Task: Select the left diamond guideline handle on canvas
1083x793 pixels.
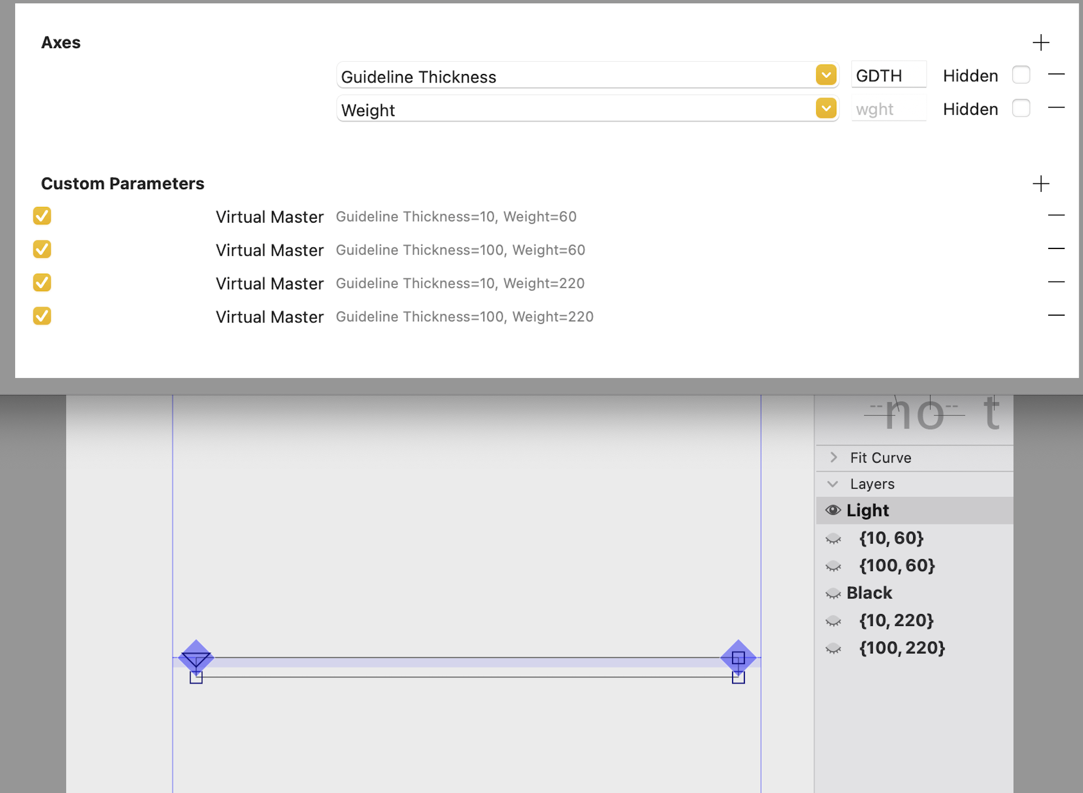Action: coord(196,656)
